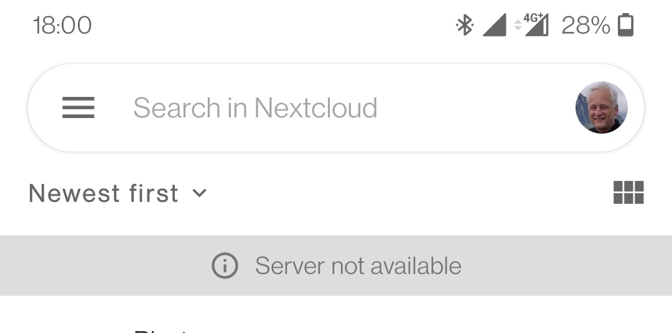Tap the mobile data activity arrows
This screenshot has width=672, height=333.
[518, 25]
